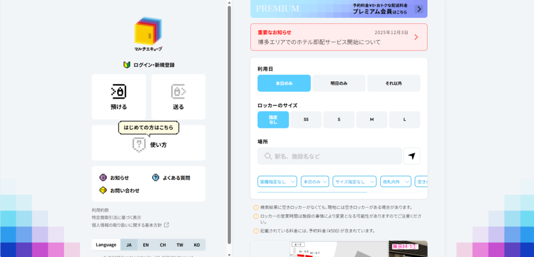Expand the 距離指定なし distance dropdown
The height and width of the screenshot is (257, 534).
[x=277, y=181]
